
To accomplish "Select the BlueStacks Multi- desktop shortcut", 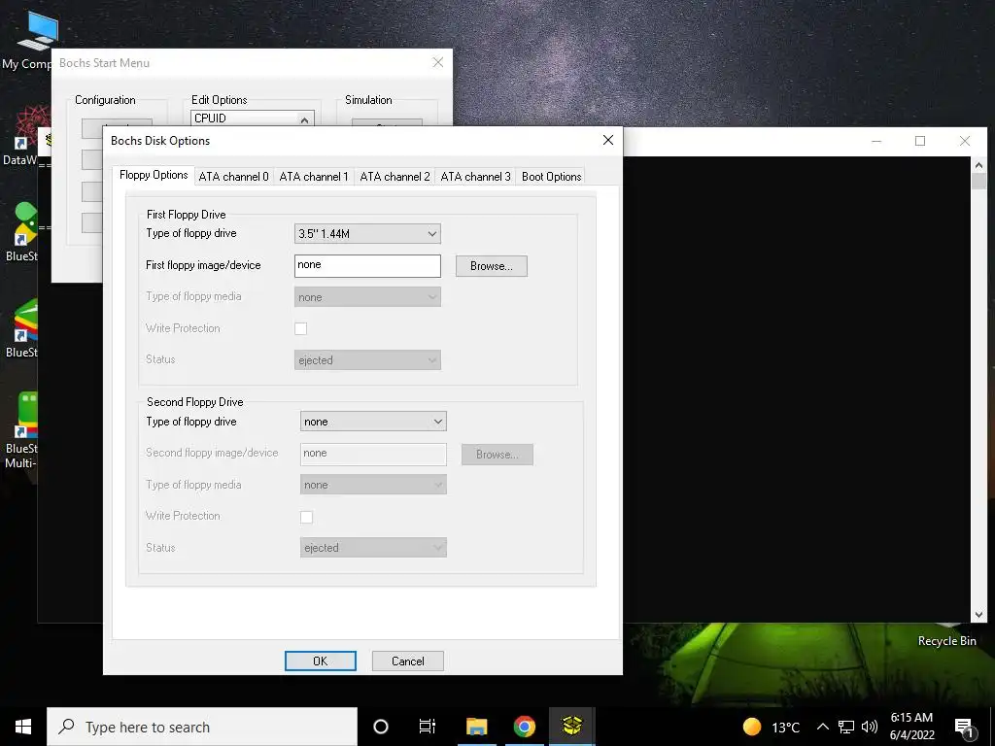I will 20,430.
